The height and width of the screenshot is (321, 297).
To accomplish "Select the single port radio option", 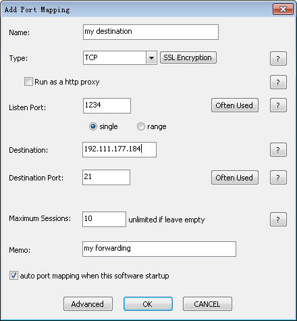I will (93, 126).
